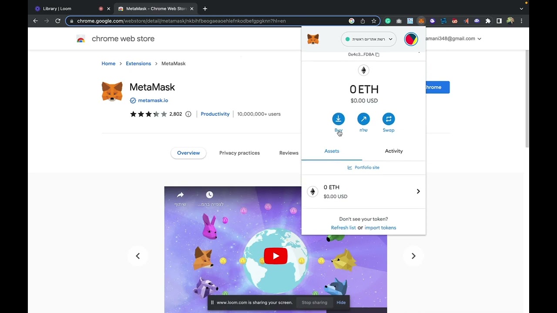Open the Chrome profile avatar
The height and width of the screenshot is (313, 557).
click(510, 21)
